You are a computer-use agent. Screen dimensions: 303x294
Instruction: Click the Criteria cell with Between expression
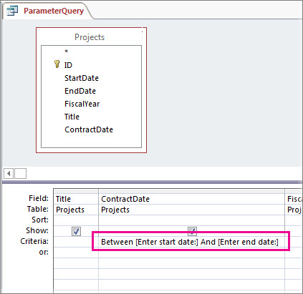pyautogui.click(x=191, y=242)
